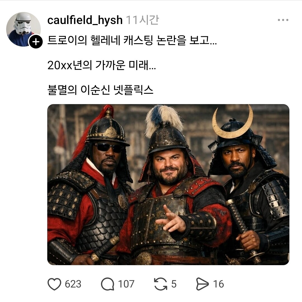Visit the caulfield_hysh username link

pyautogui.click(x=85, y=20)
